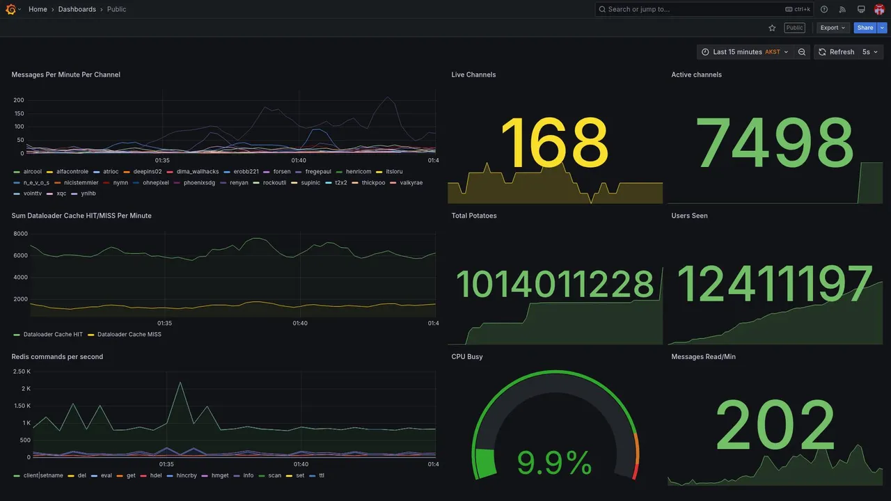The width and height of the screenshot is (891, 501).
Task: Click the Refresh dashboard button
Action: 836,52
